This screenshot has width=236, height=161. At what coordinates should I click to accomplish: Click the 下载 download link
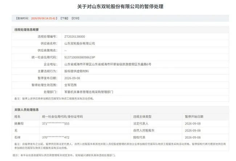(x=64, y=18)
